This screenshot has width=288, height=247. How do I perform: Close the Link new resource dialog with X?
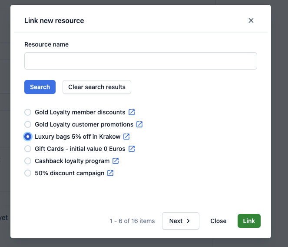pyautogui.click(x=251, y=20)
